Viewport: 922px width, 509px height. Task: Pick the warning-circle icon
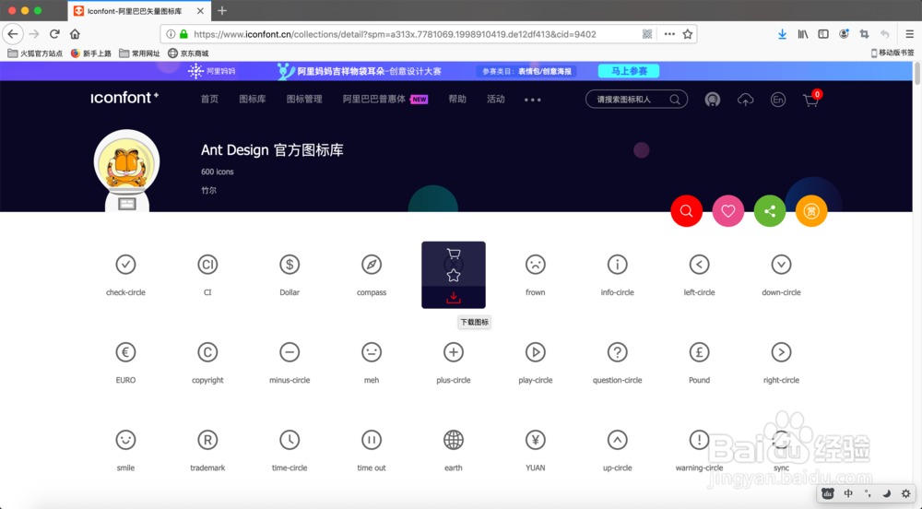tap(699, 440)
